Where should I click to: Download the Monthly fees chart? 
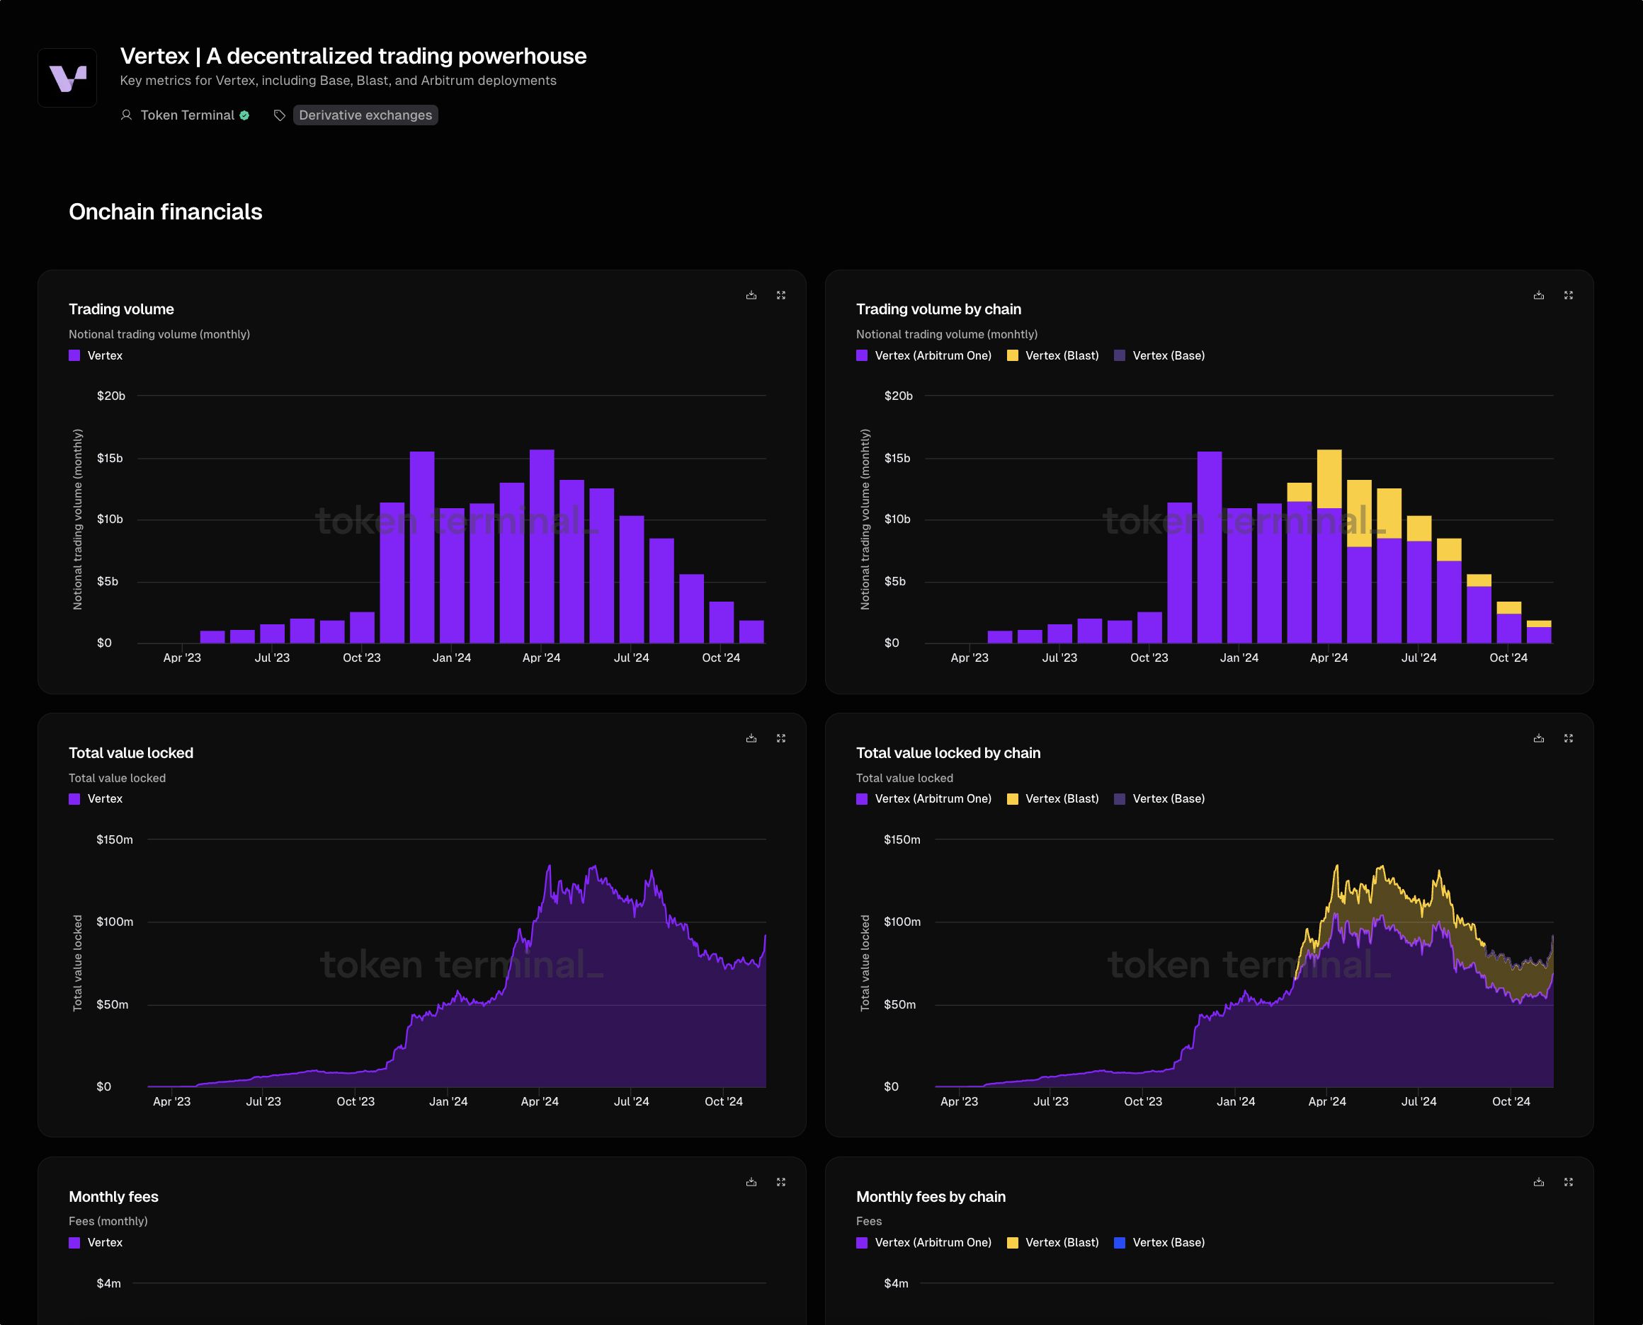pyautogui.click(x=751, y=1182)
